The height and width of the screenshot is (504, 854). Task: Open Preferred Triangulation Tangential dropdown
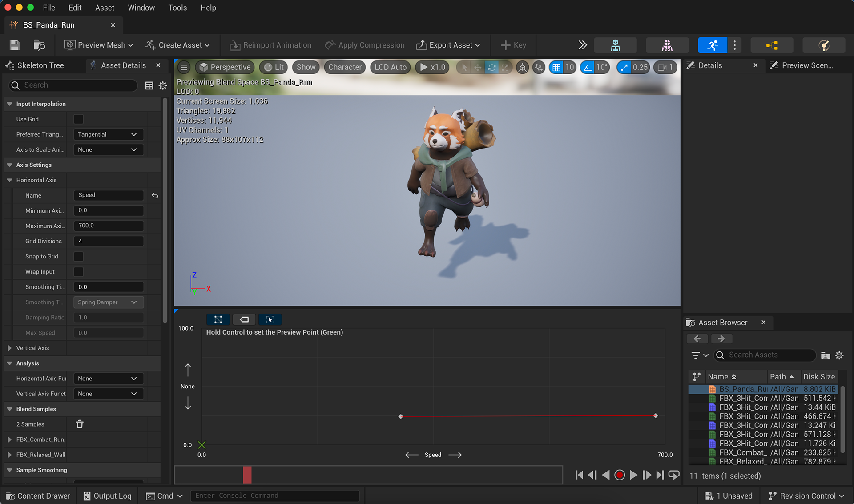pos(108,134)
